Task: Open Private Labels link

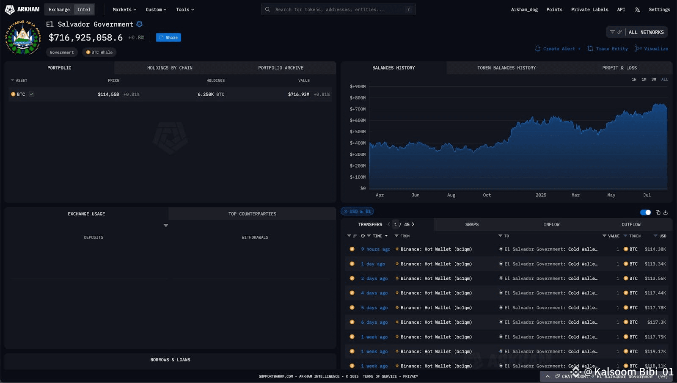Action: 590,9
